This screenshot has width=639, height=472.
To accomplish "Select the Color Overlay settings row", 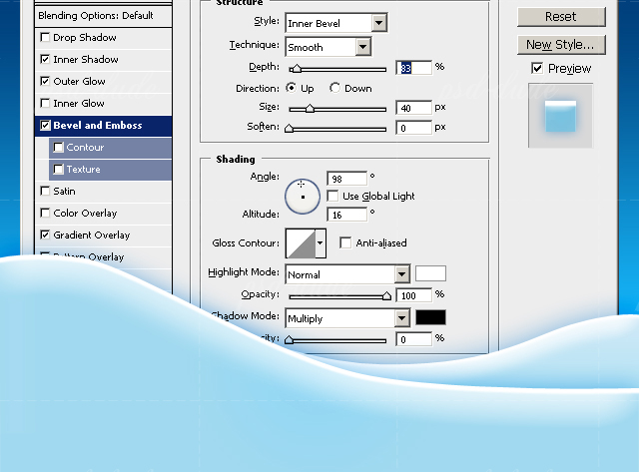I will coord(103,214).
